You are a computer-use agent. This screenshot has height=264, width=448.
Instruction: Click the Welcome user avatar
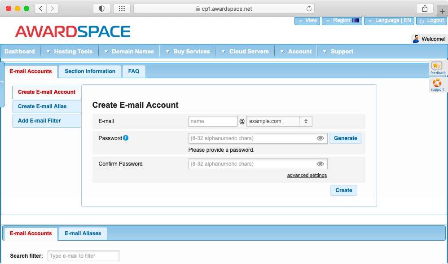point(417,39)
